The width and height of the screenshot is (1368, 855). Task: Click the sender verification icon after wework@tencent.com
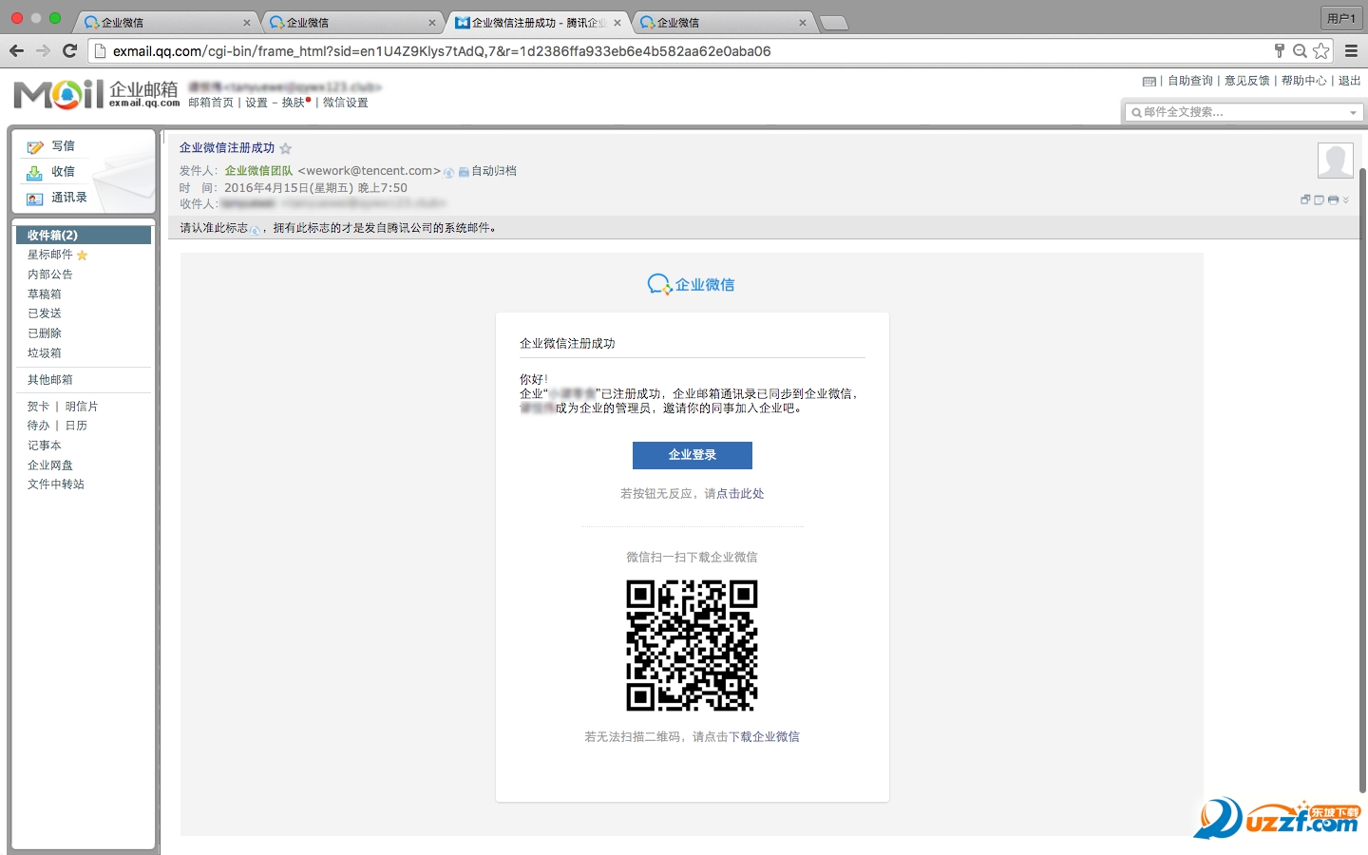[x=448, y=172]
